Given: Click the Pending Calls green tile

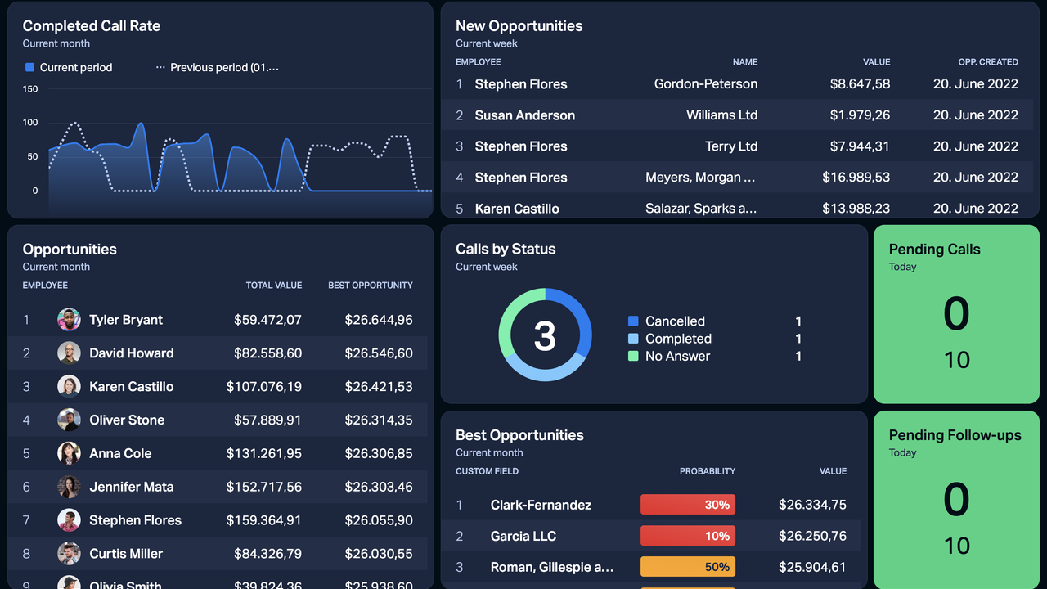Looking at the screenshot, I should (x=956, y=315).
